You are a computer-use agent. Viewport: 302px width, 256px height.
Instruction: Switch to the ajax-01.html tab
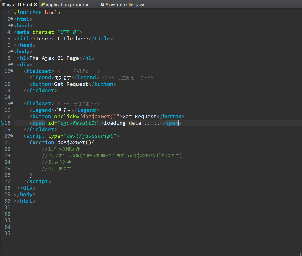point(19,5)
